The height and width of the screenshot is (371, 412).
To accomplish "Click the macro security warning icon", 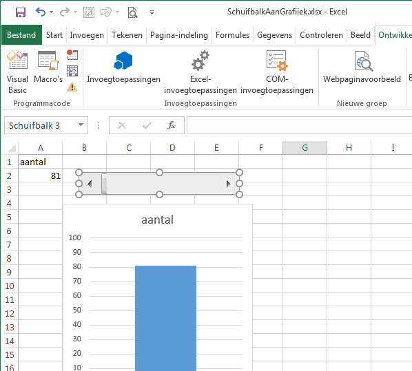I will click(72, 87).
